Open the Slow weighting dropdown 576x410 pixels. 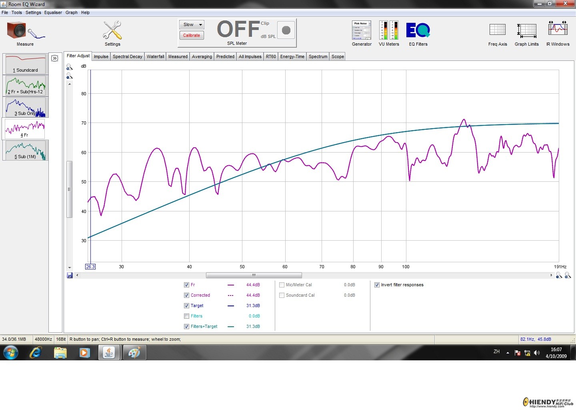pos(192,25)
